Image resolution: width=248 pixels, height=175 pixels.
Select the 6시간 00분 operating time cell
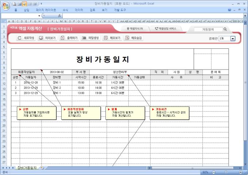point(118,93)
